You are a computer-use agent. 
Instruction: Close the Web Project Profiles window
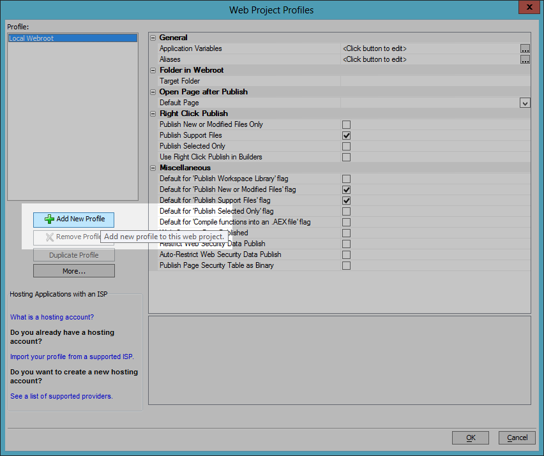[x=529, y=7]
